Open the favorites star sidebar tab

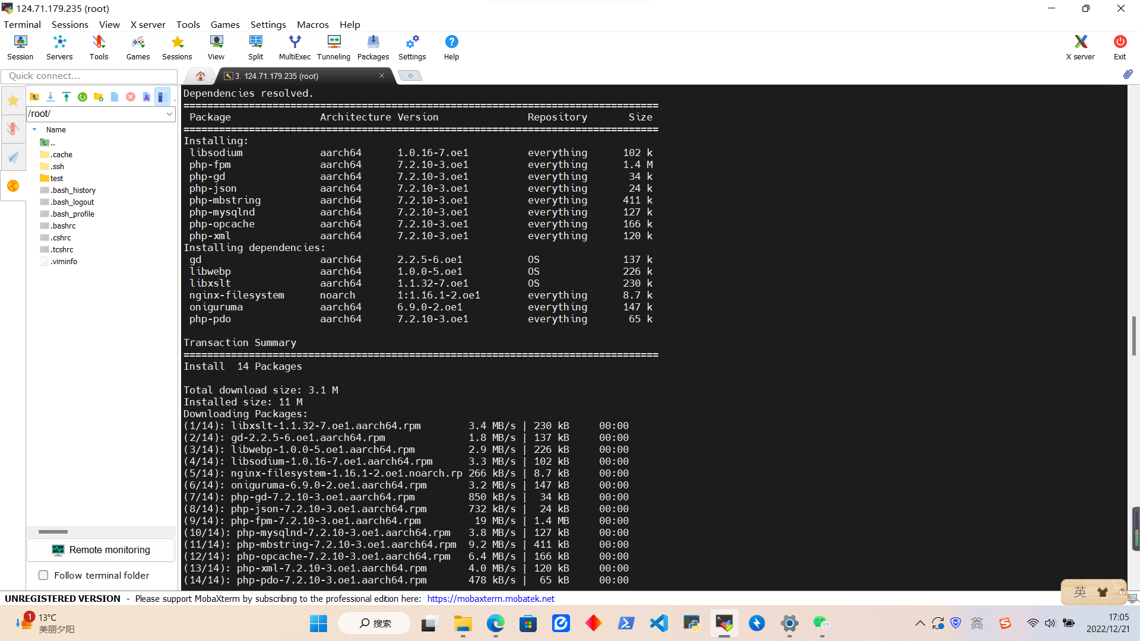(x=13, y=100)
